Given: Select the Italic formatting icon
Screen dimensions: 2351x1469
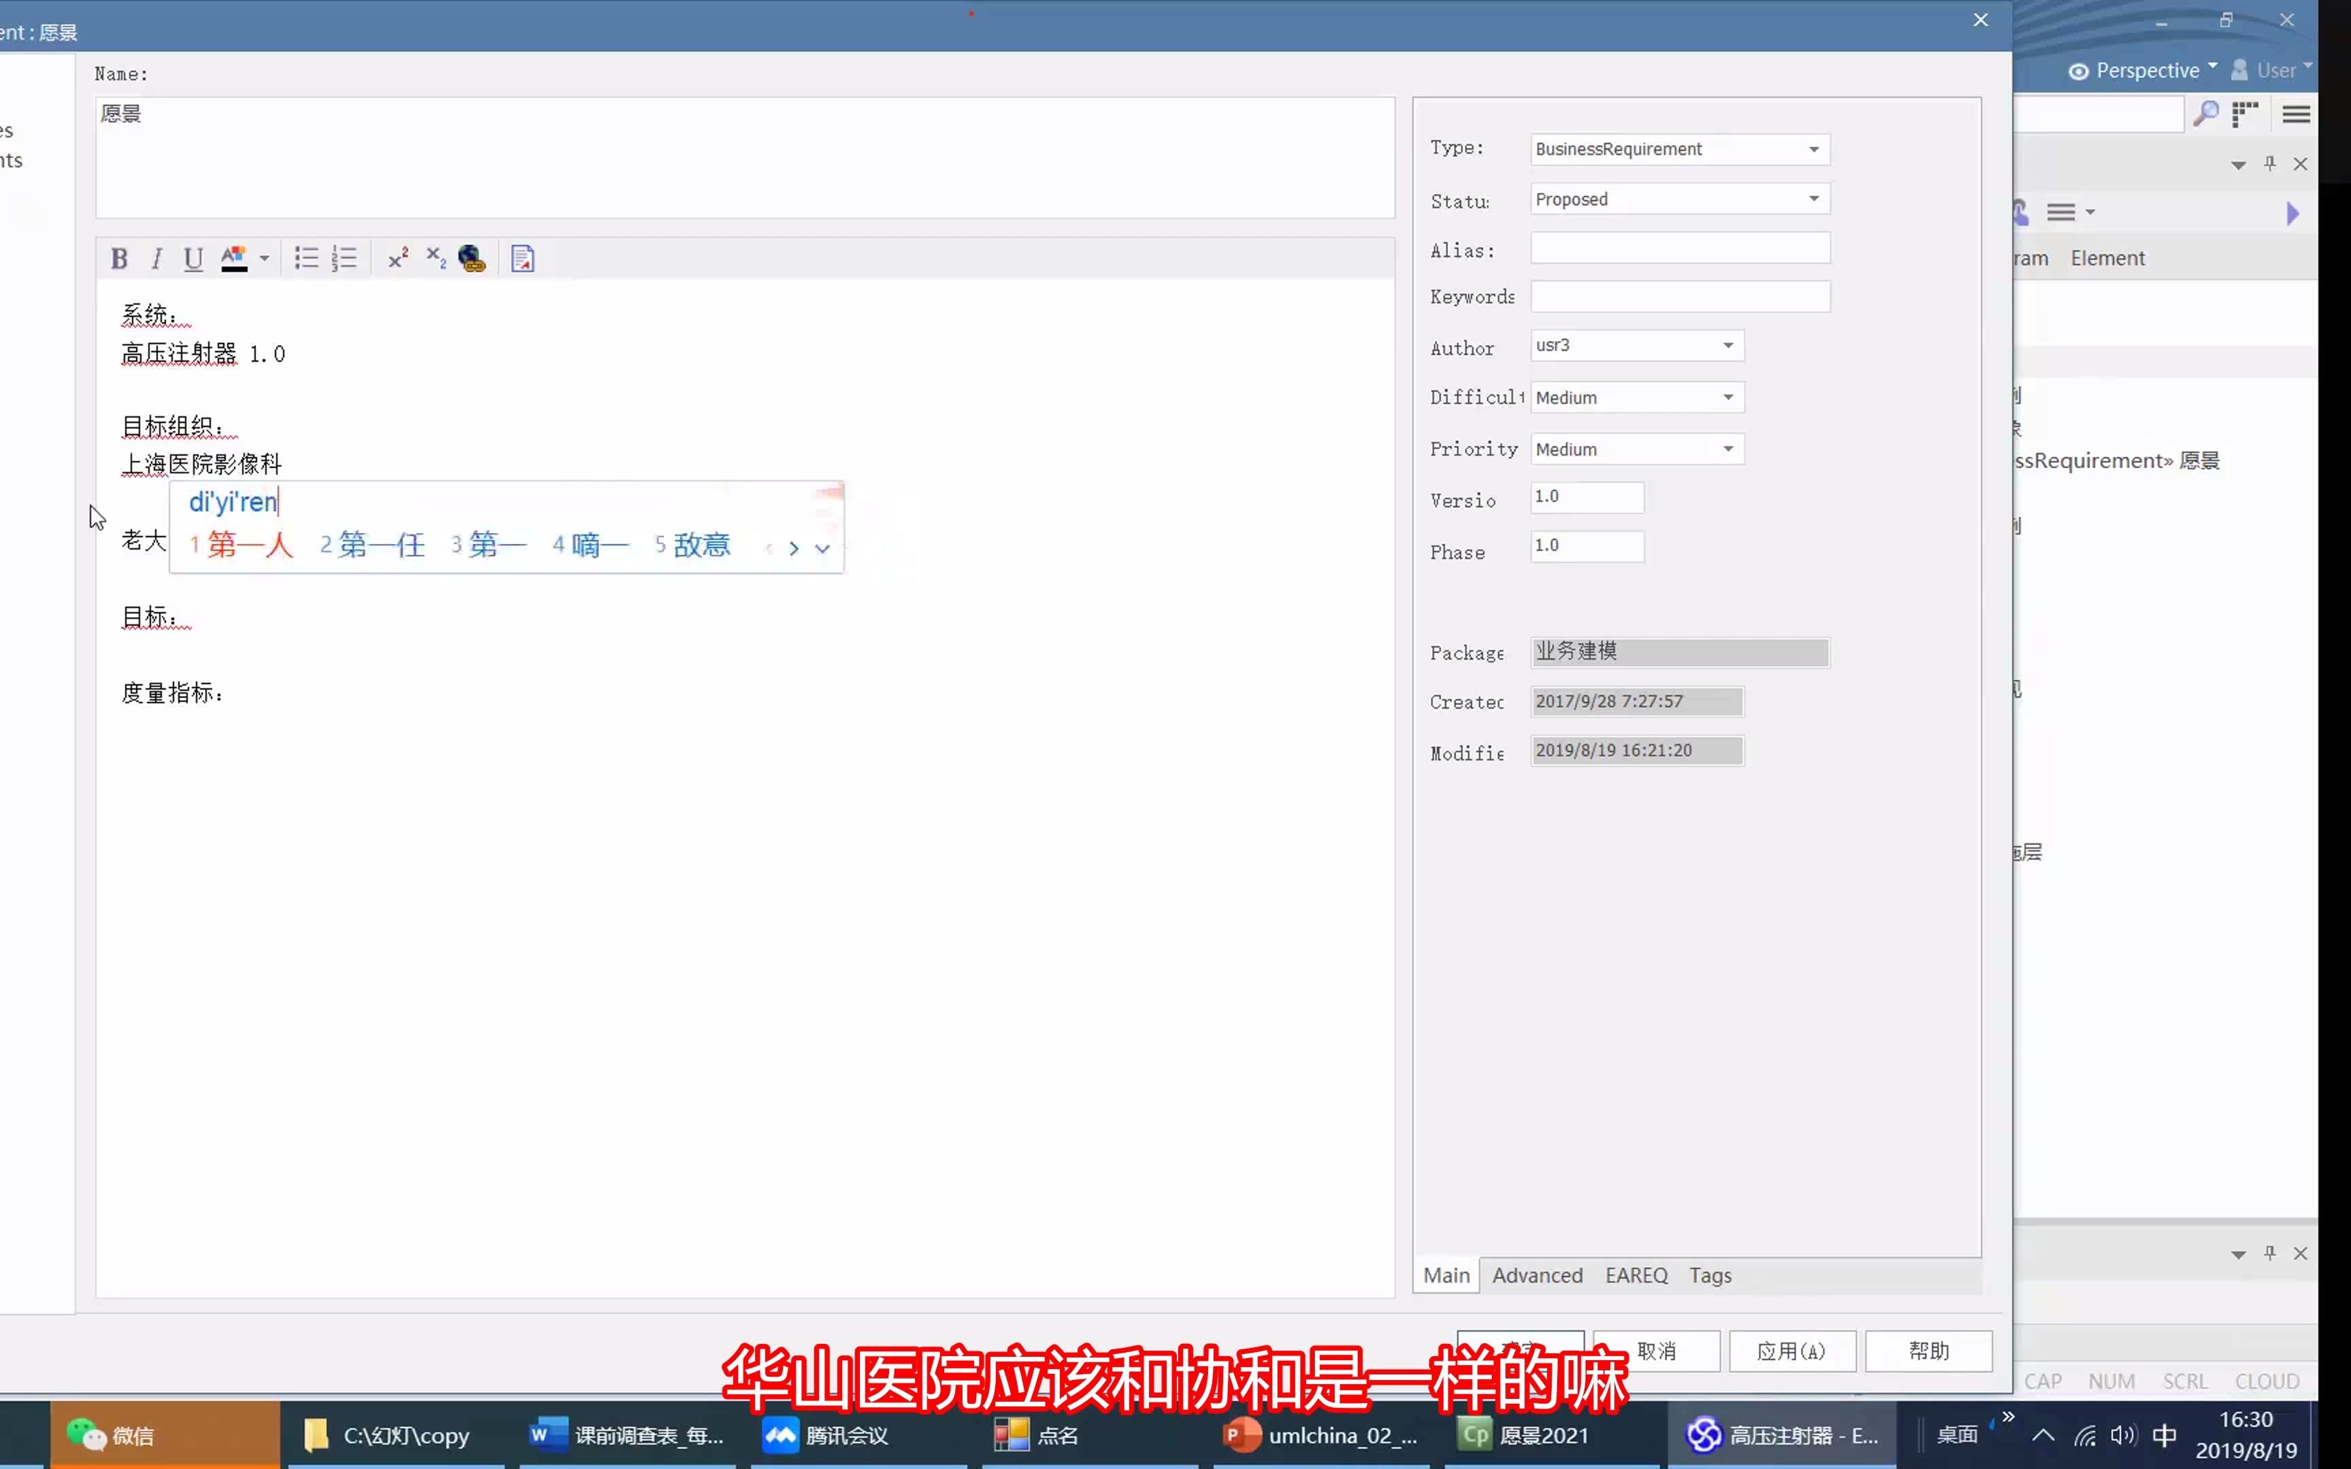Looking at the screenshot, I should click(156, 258).
